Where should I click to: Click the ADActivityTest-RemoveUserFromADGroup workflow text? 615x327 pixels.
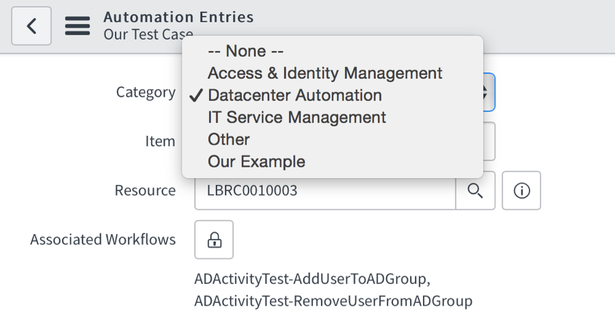(x=333, y=301)
